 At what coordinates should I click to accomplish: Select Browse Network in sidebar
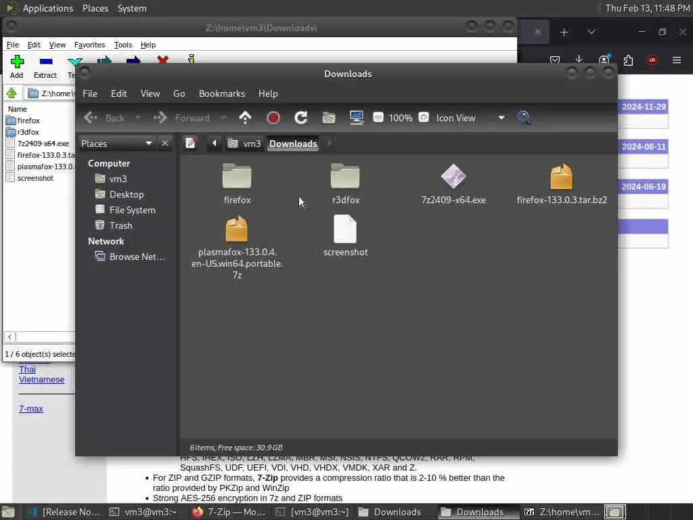coord(130,257)
